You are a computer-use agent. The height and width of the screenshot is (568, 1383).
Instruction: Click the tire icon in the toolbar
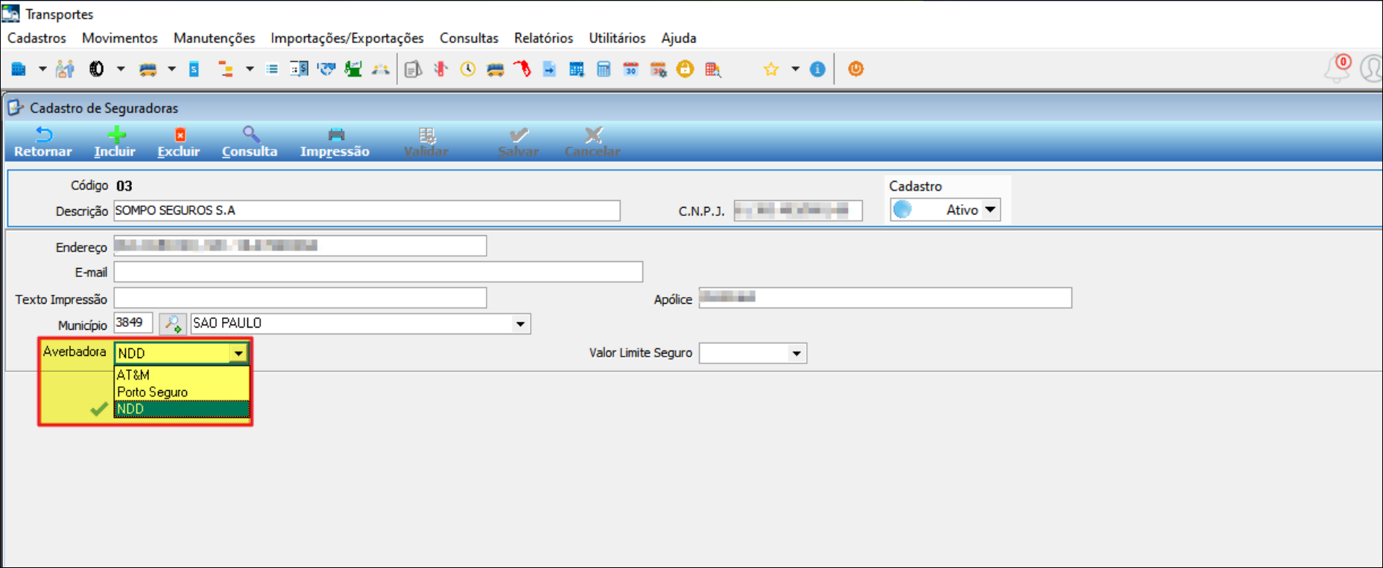[x=96, y=69]
